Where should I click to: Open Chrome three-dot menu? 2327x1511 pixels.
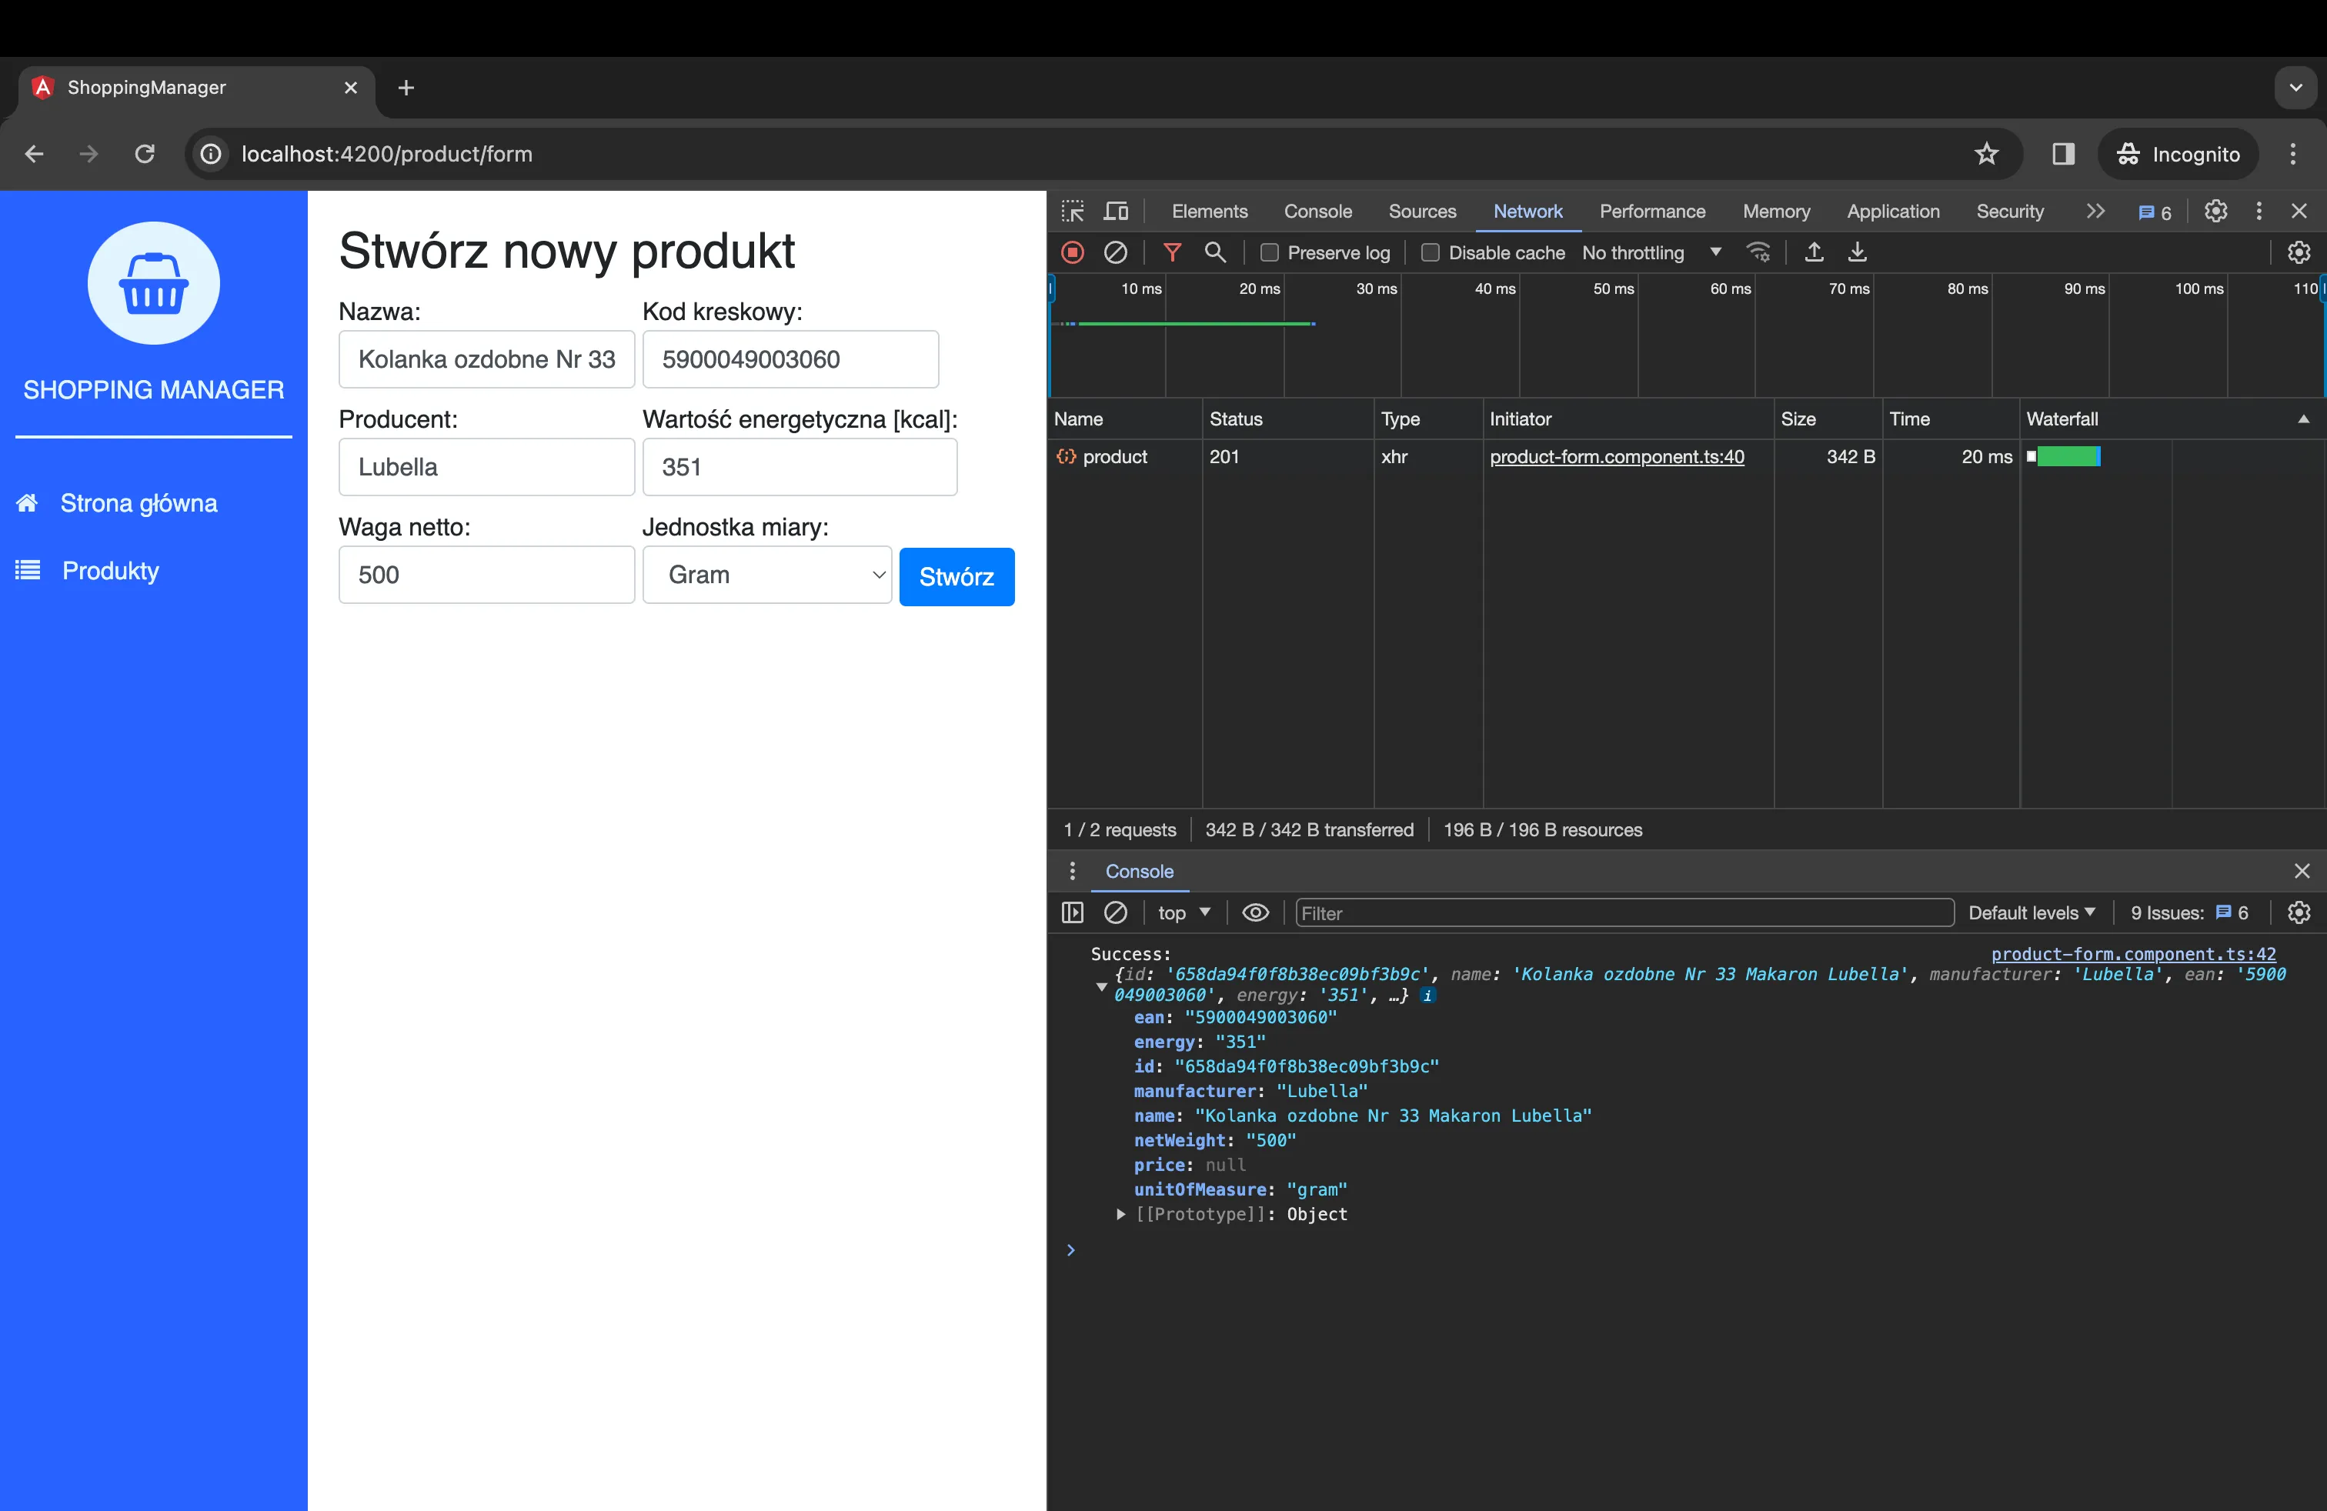pyautogui.click(x=2292, y=153)
